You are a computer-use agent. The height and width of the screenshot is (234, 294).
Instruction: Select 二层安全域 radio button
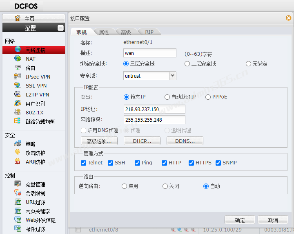click(x=187, y=64)
